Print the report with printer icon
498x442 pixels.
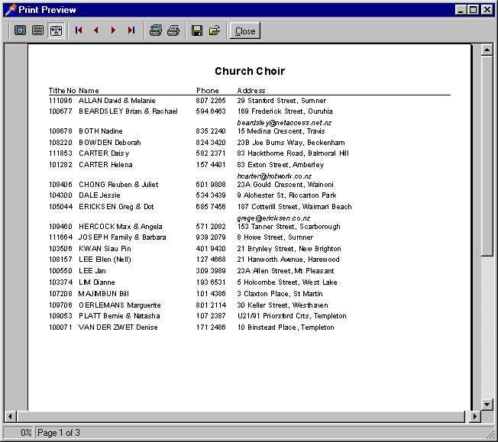click(x=173, y=31)
